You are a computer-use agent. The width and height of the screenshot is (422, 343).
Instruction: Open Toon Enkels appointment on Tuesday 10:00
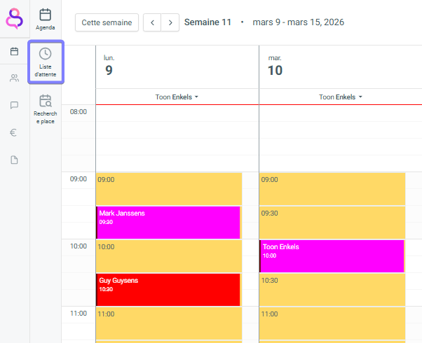332,255
